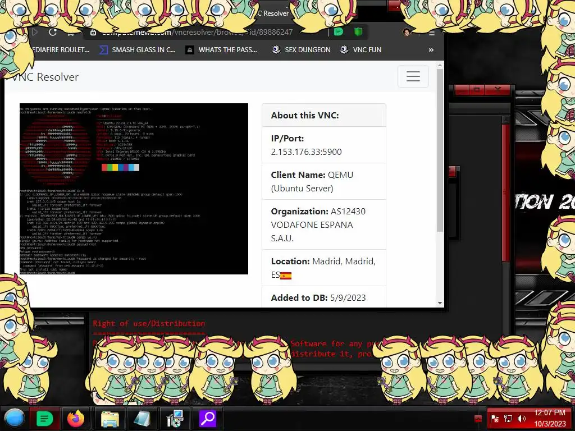The height and width of the screenshot is (431, 575).
Task: Click the forward navigation arrow in the browser
Action: tap(35, 32)
